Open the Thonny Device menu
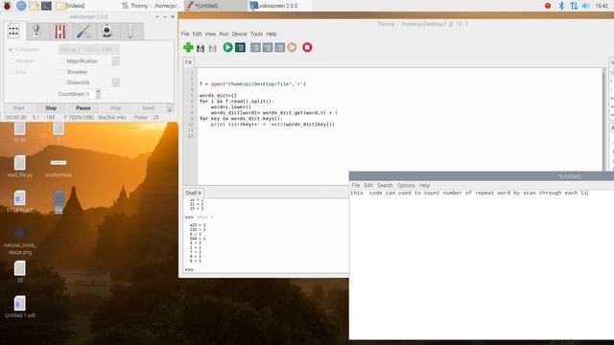This screenshot has width=614, height=345. tap(239, 34)
